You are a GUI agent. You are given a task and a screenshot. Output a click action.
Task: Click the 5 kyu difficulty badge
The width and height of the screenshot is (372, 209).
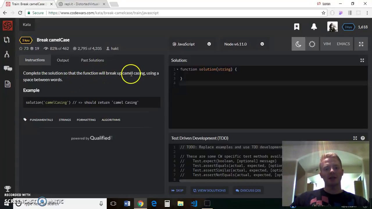coord(26,40)
